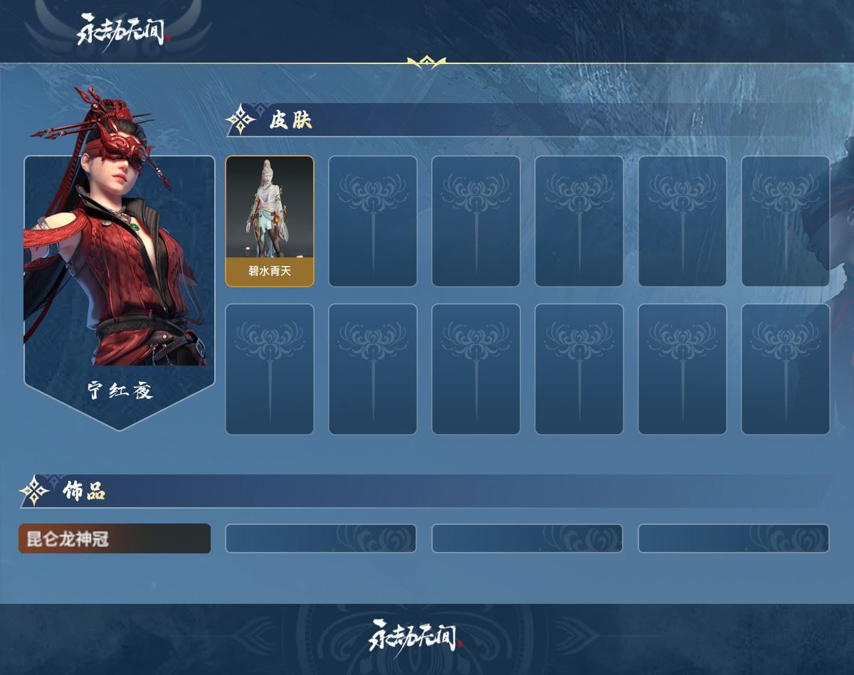854x675 pixels.
Task: Click the 宁红夜 character name text
Action: tap(120, 390)
